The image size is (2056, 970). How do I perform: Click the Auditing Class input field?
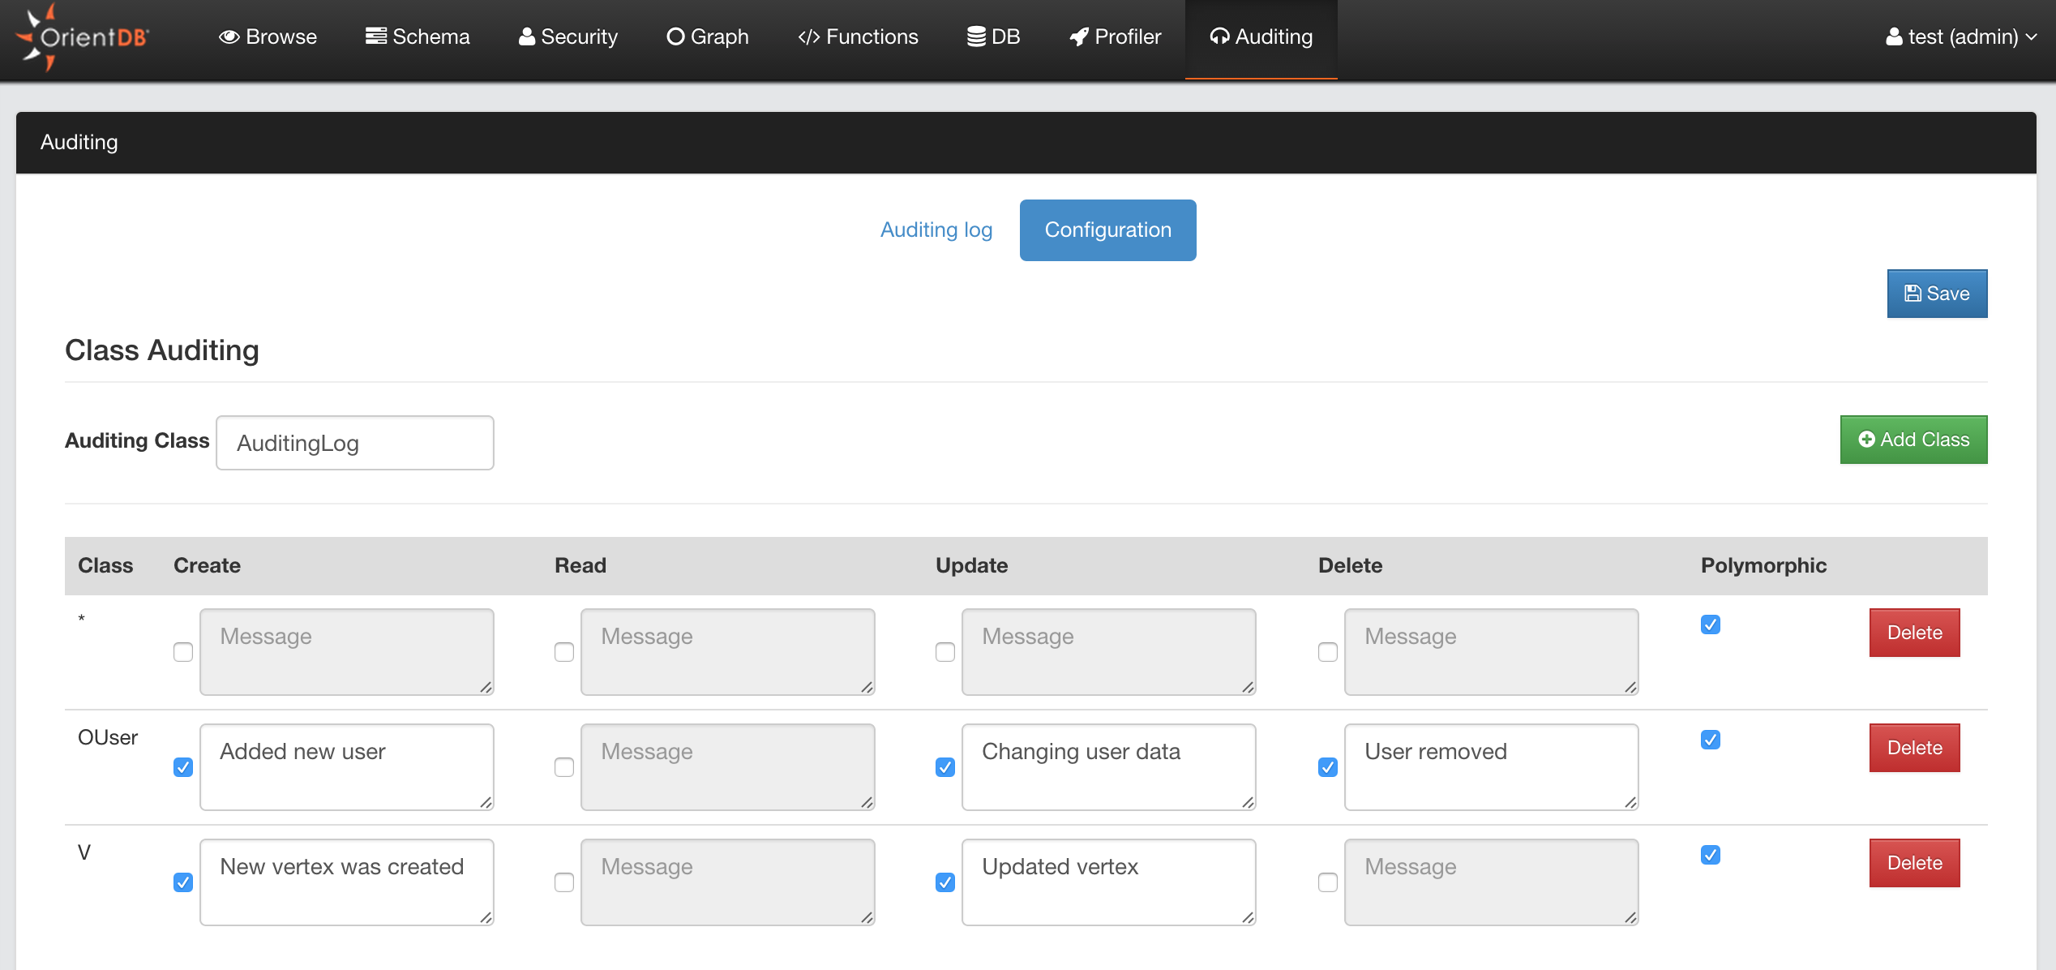click(355, 443)
